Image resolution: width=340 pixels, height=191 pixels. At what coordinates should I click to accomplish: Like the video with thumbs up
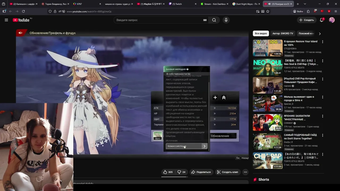[x=168, y=172]
